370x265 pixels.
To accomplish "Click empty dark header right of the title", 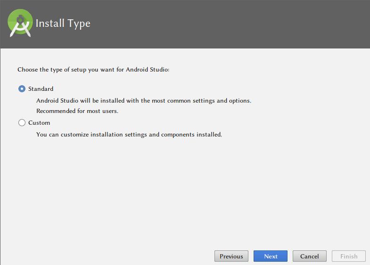I will coord(236,24).
